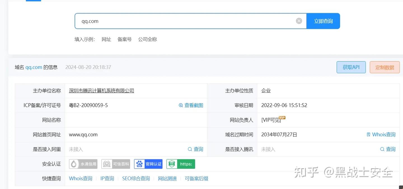Image resolution: width=403 pixels, height=189 pixels.
Task: Click the 水滴信用 certification badge
Action: pyautogui.click(x=83, y=164)
